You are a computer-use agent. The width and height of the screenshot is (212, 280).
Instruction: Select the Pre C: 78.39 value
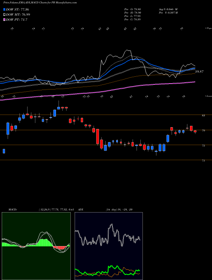pos(133,19)
